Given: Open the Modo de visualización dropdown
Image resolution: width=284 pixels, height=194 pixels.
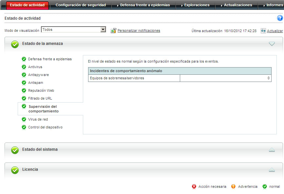Looking at the screenshot, I should [x=103, y=29].
